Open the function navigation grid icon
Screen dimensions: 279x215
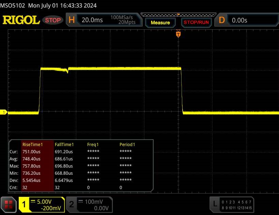pos(9,204)
